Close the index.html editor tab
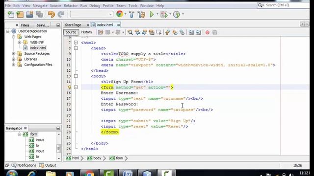314x176 pixels. (119, 25)
